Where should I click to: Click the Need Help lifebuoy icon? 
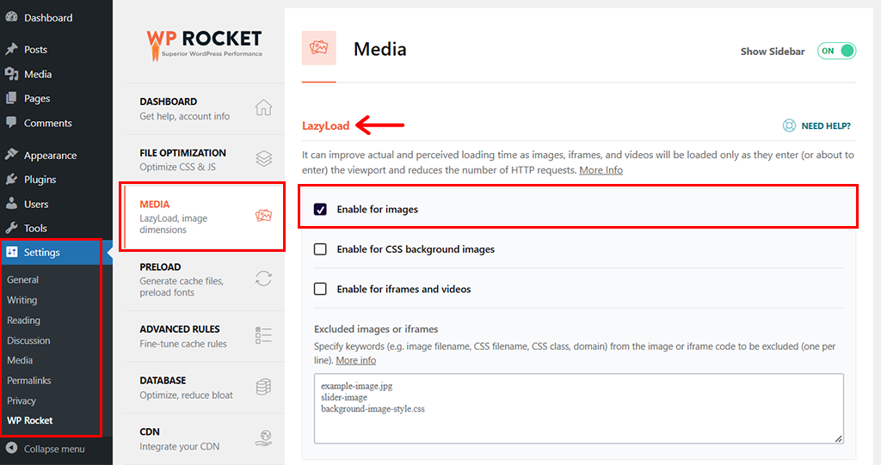coord(789,125)
